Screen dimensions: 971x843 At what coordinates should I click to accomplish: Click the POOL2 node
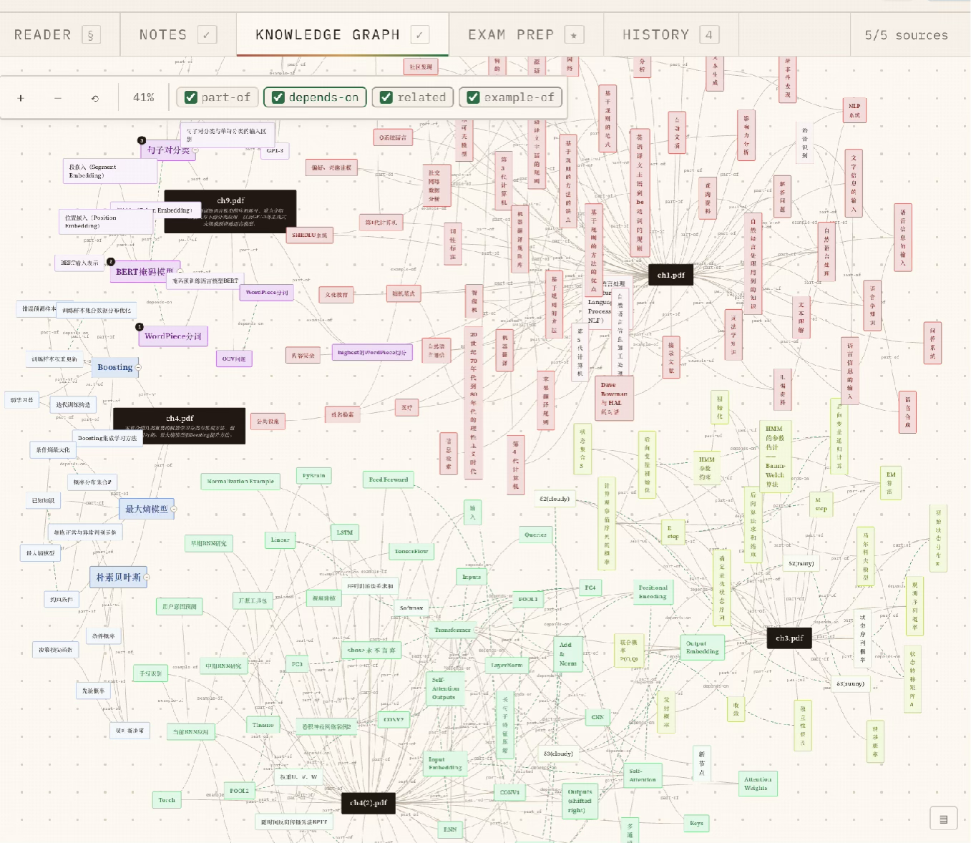click(x=239, y=791)
